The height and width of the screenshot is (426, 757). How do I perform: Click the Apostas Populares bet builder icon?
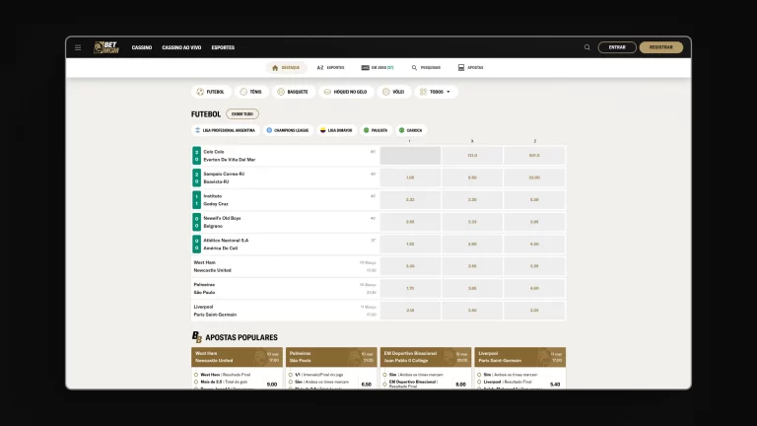coord(197,337)
